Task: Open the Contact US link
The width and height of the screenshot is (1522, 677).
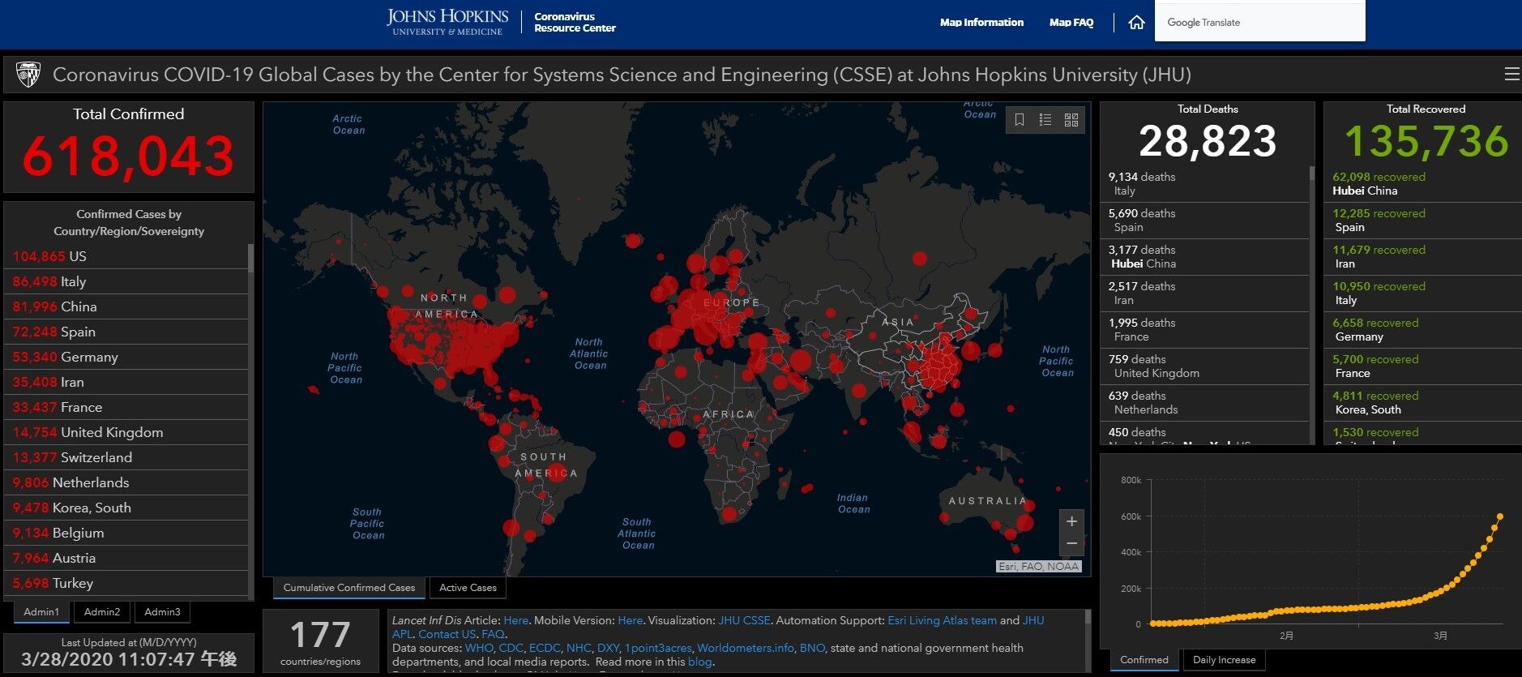Action: (447, 634)
